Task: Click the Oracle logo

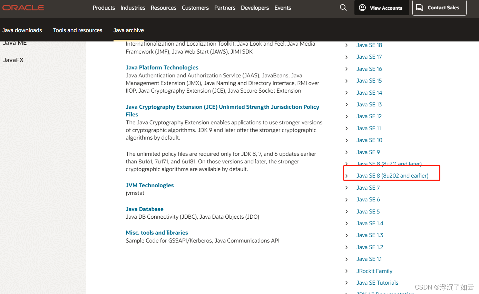Action: coord(23,7)
